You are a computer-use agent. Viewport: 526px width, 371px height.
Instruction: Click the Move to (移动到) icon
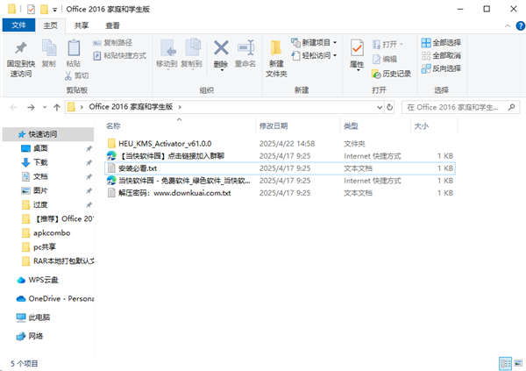coord(168,47)
